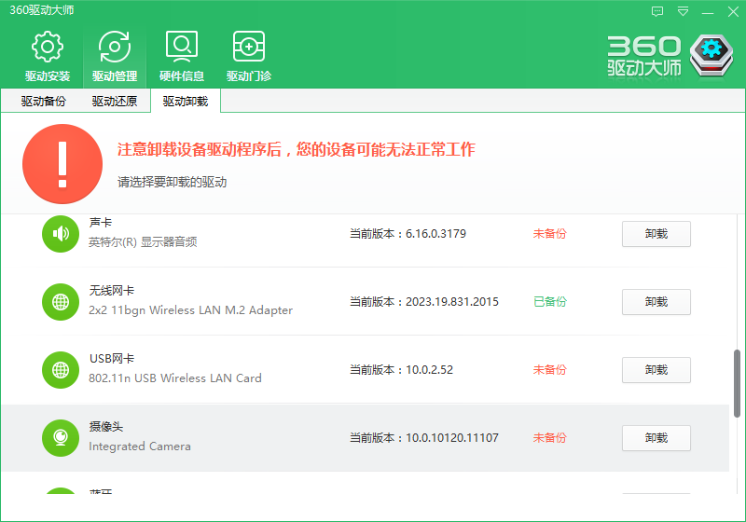746x522 pixels.
Task: Open the 驱动门诊 first-aid icon
Action: tap(249, 47)
